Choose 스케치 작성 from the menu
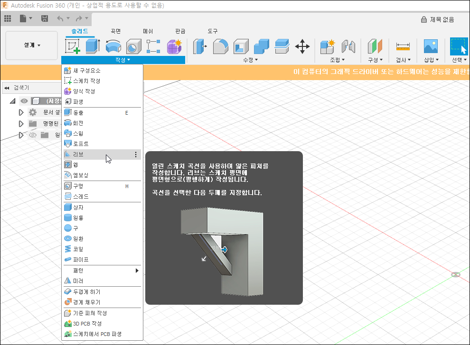This screenshot has height=345, width=470. (x=102, y=81)
